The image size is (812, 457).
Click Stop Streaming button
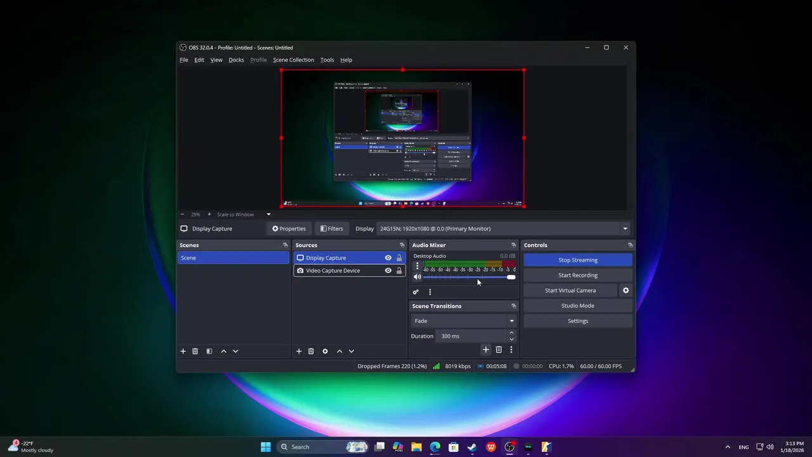[x=578, y=260]
